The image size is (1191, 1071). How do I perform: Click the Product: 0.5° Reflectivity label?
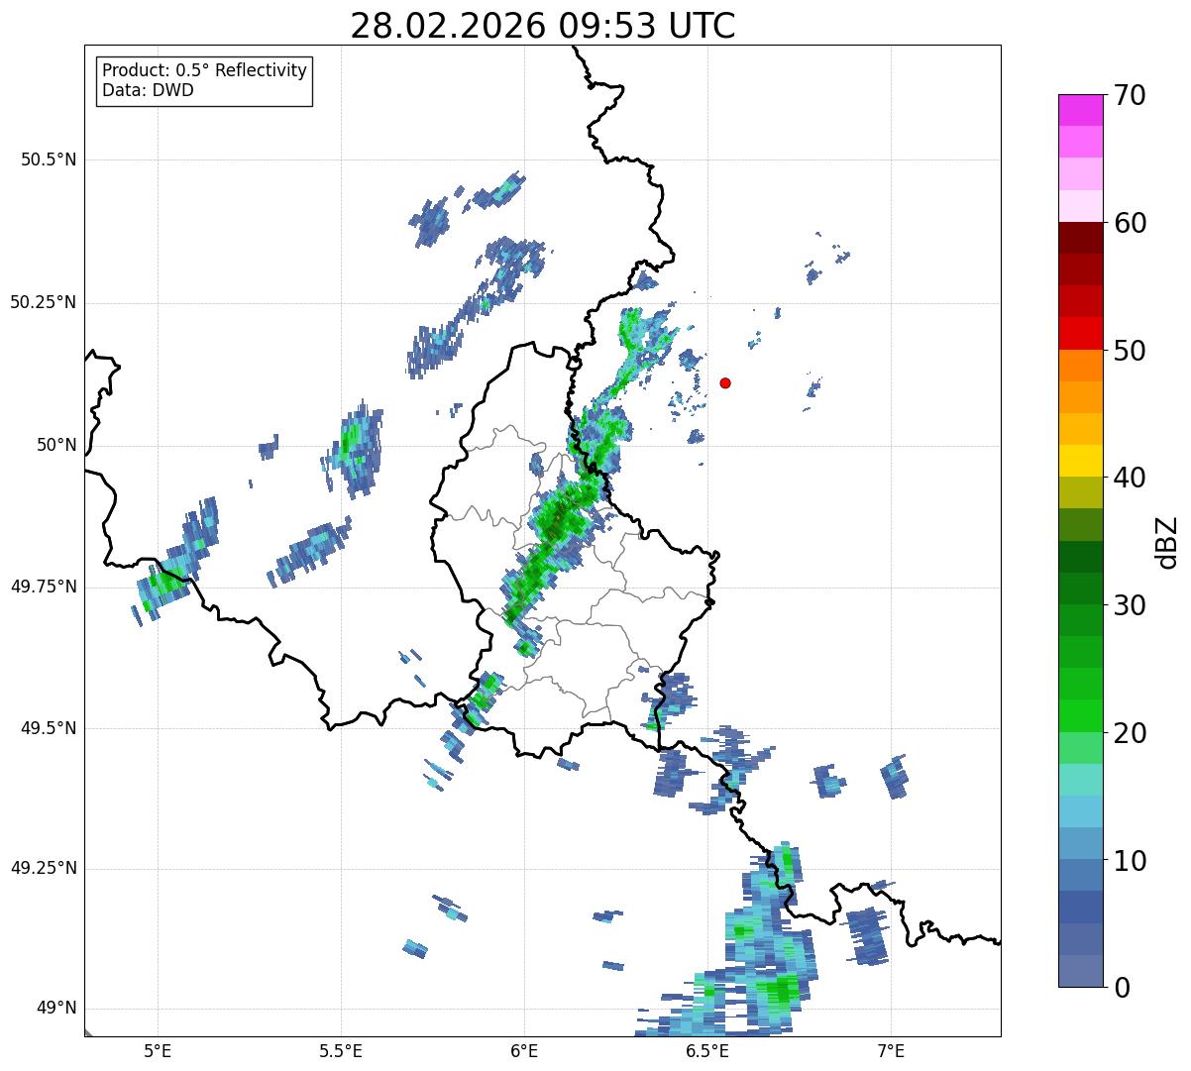tap(205, 71)
